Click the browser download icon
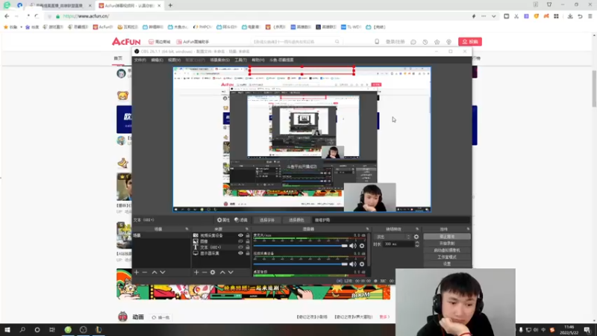The image size is (597, 336). (570, 16)
